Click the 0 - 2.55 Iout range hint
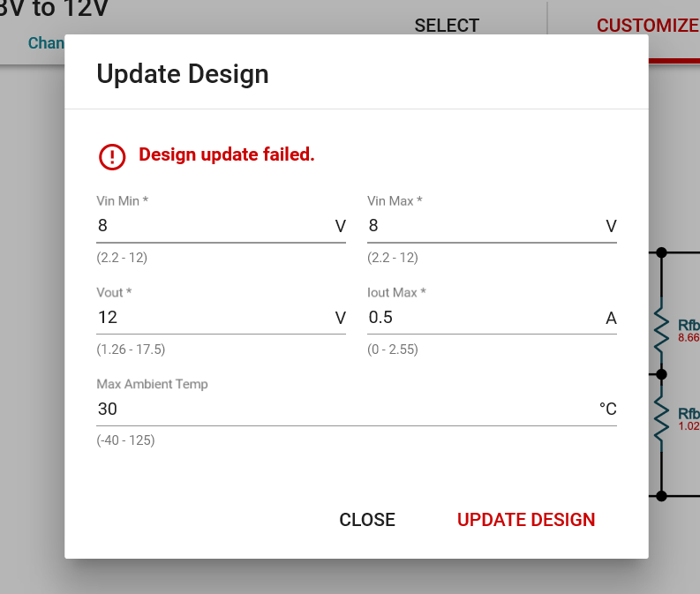Viewport: 700px width, 594px height. pos(393,350)
